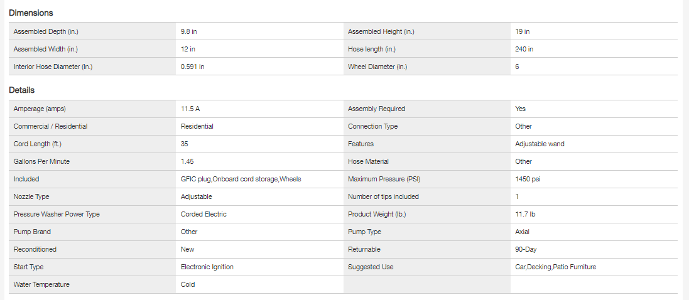Click the Electronic Ignition start type
This screenshot has width=689, height=300.
point(207,267)
